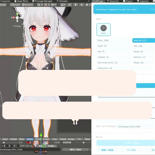
Task: Select the Flatten sculpt brush
Action: coord(46,139)
